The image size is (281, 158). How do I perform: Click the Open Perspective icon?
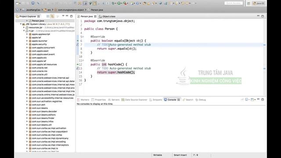[249, 4]
